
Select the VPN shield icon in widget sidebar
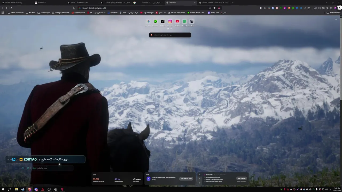[x=200, y=175]
